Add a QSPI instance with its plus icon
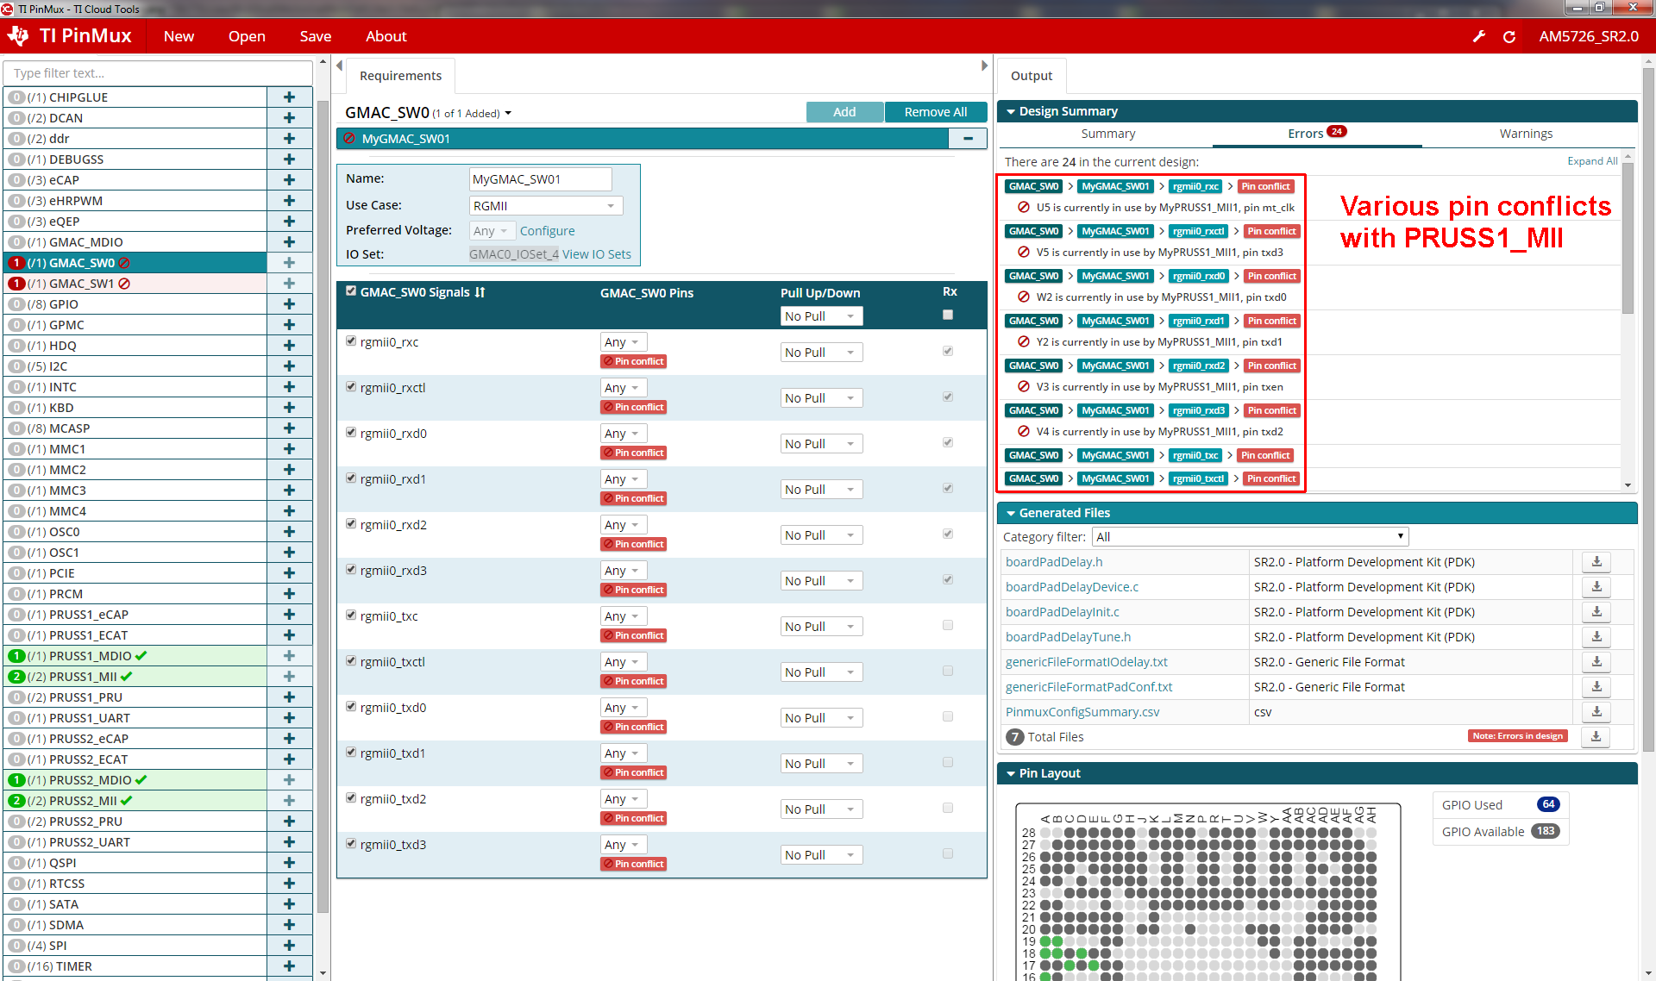Screen dimensions: 1656x981 pyautogui.click(x=289, y=863)
